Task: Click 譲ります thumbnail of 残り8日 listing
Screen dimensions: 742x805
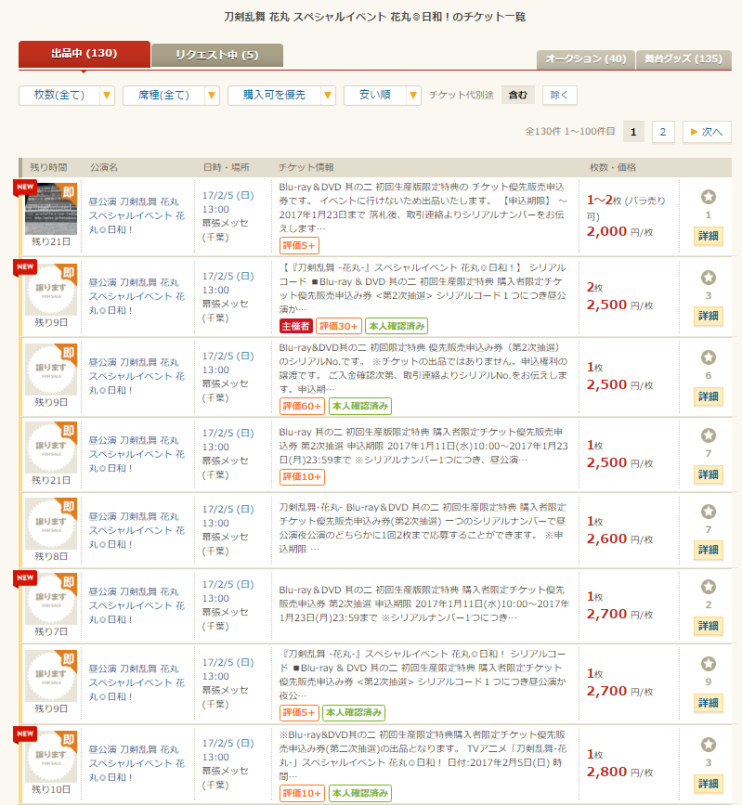Action: [x=51, y=523]
